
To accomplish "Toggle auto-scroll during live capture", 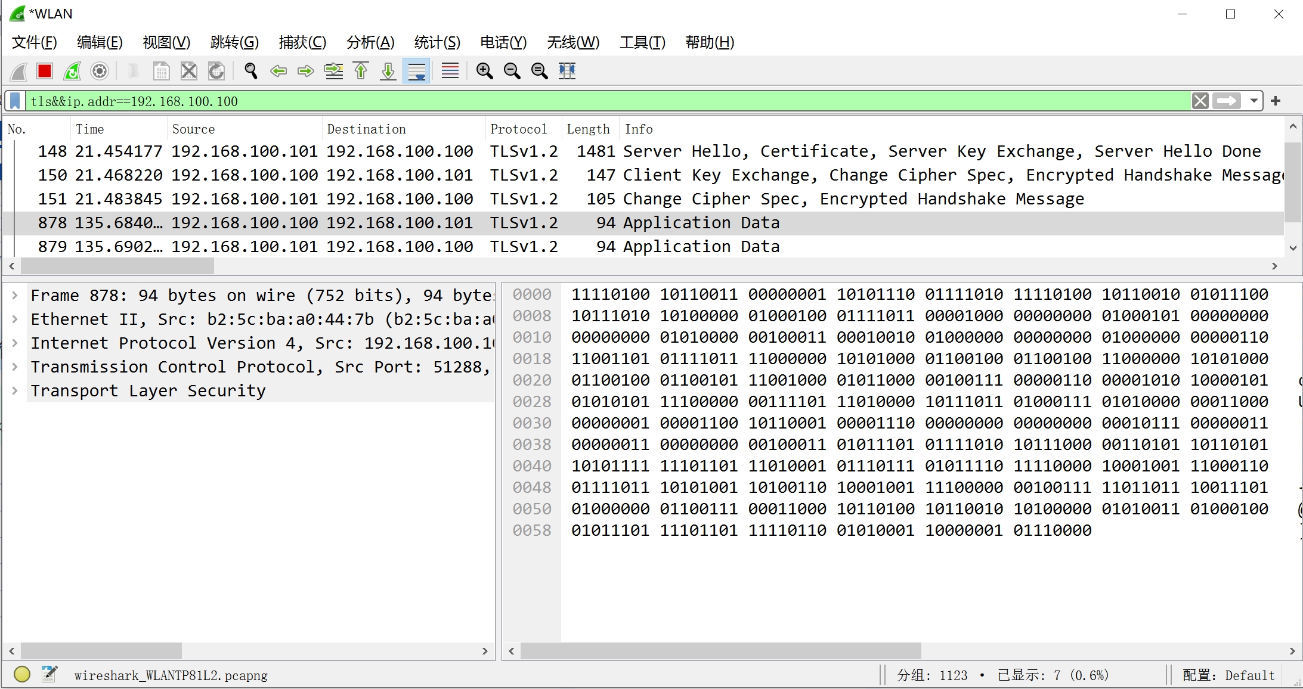I will coord(416,72).
